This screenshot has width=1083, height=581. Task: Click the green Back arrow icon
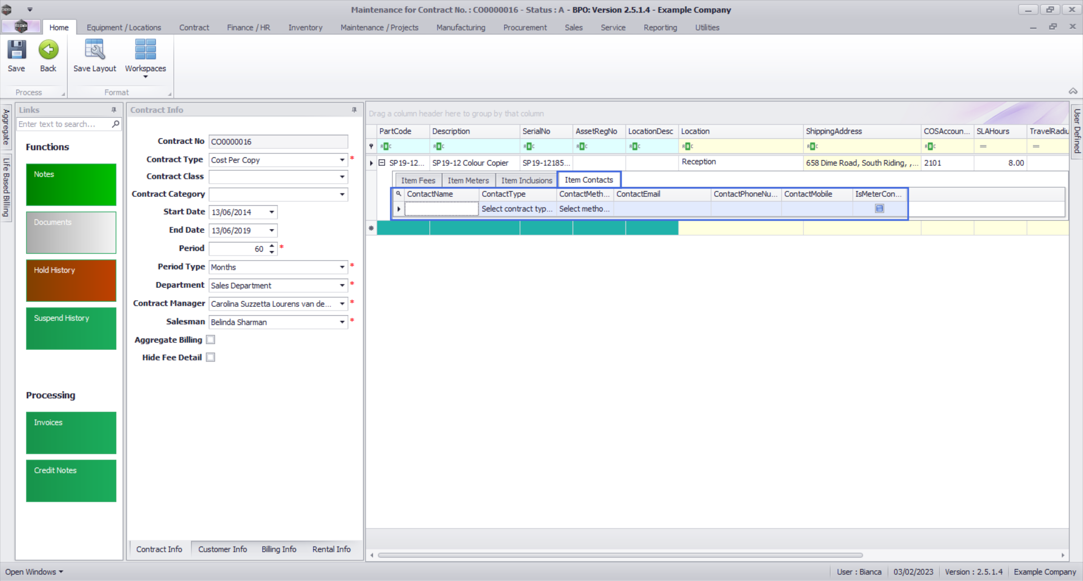click(49, 50)
